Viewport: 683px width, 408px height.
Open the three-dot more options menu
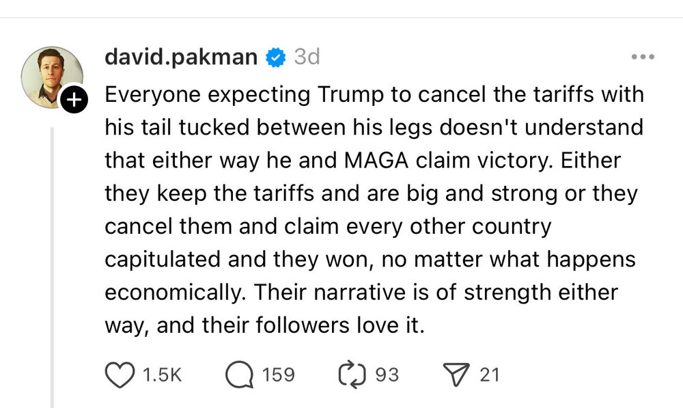pos(643,57)
